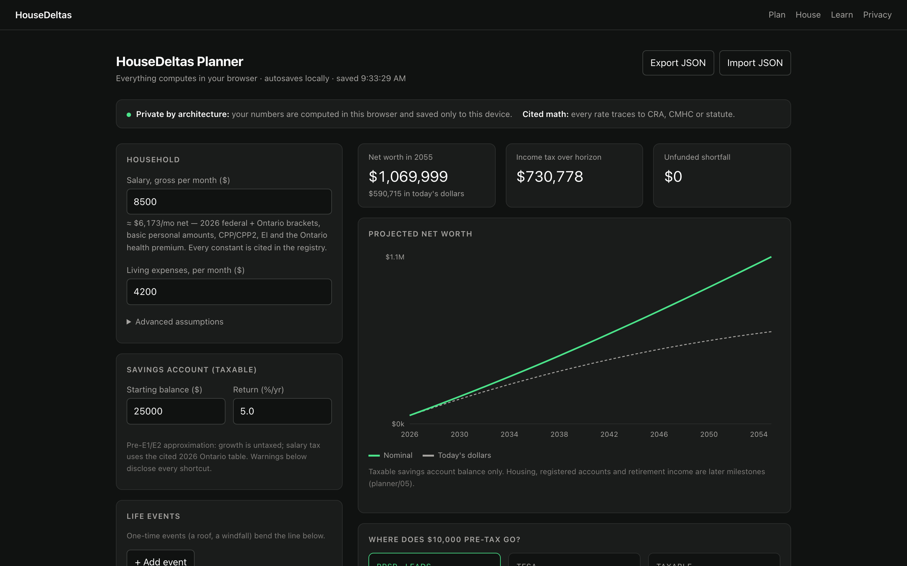Focus the gross monthly salary field
This screenshot has height=566, width=907.
229,202
